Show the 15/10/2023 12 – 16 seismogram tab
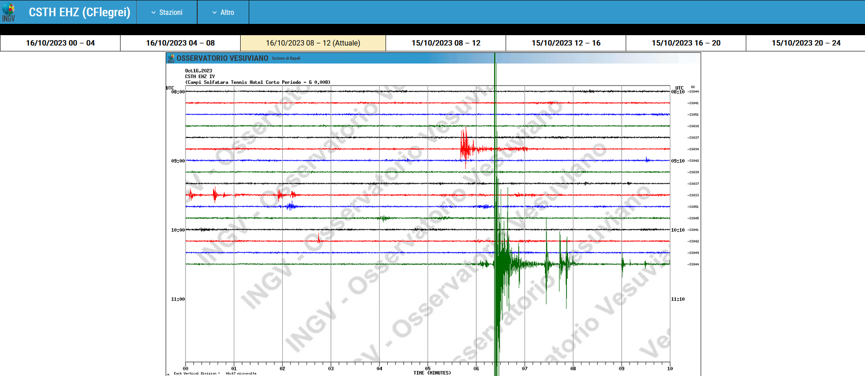Image resolution: width=865 pixels, height=376 pixels. 566,43
